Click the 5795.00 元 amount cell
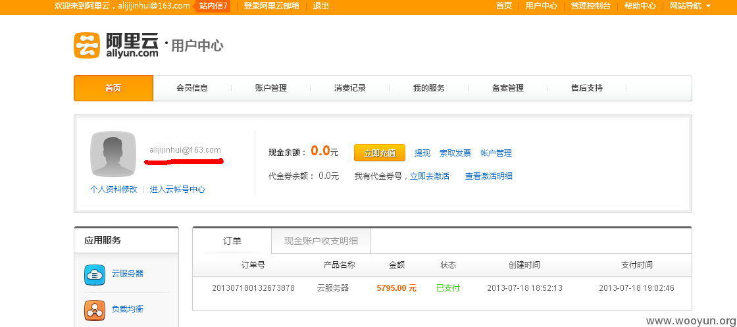The width and height of the screenshot is (737, 327). 396,288
